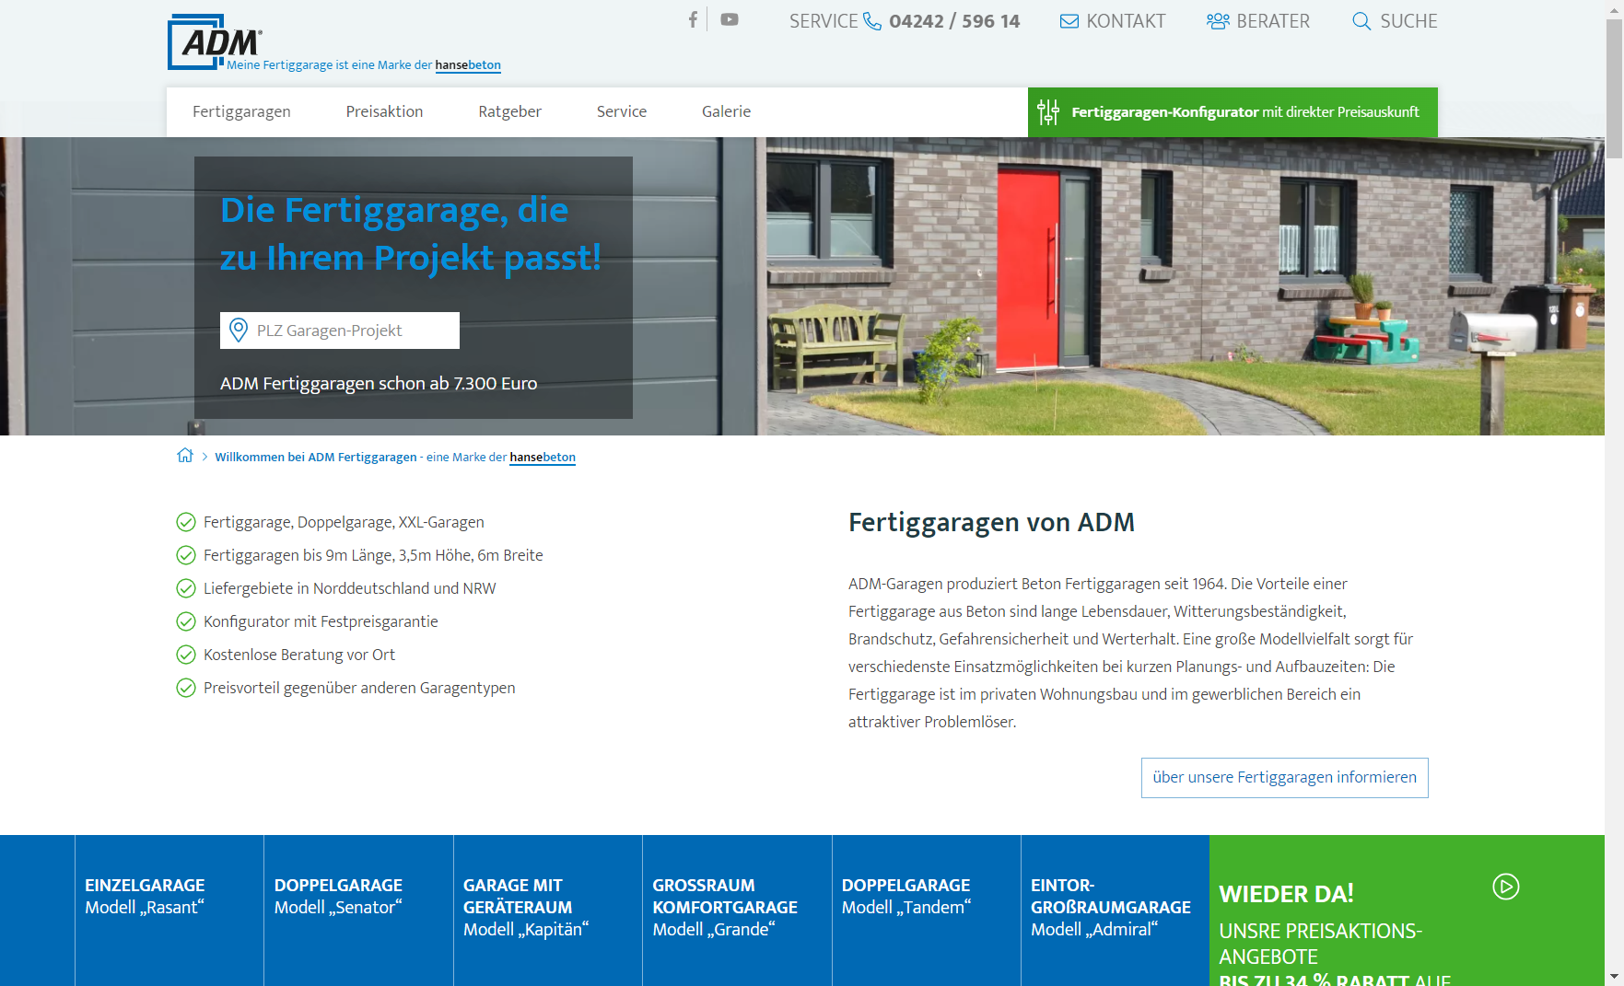Open the ADM YouTube channel icon
The width and height of the screenshot is (1624, 986).
(730, 19)
